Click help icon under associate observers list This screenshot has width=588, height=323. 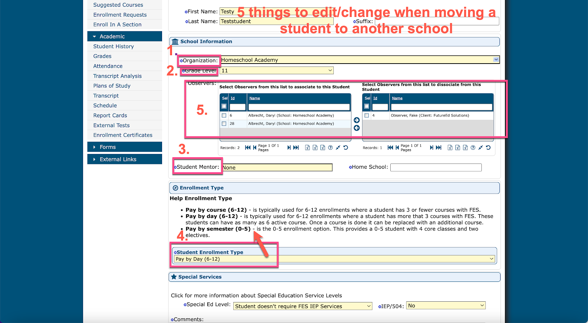(330, 148)
